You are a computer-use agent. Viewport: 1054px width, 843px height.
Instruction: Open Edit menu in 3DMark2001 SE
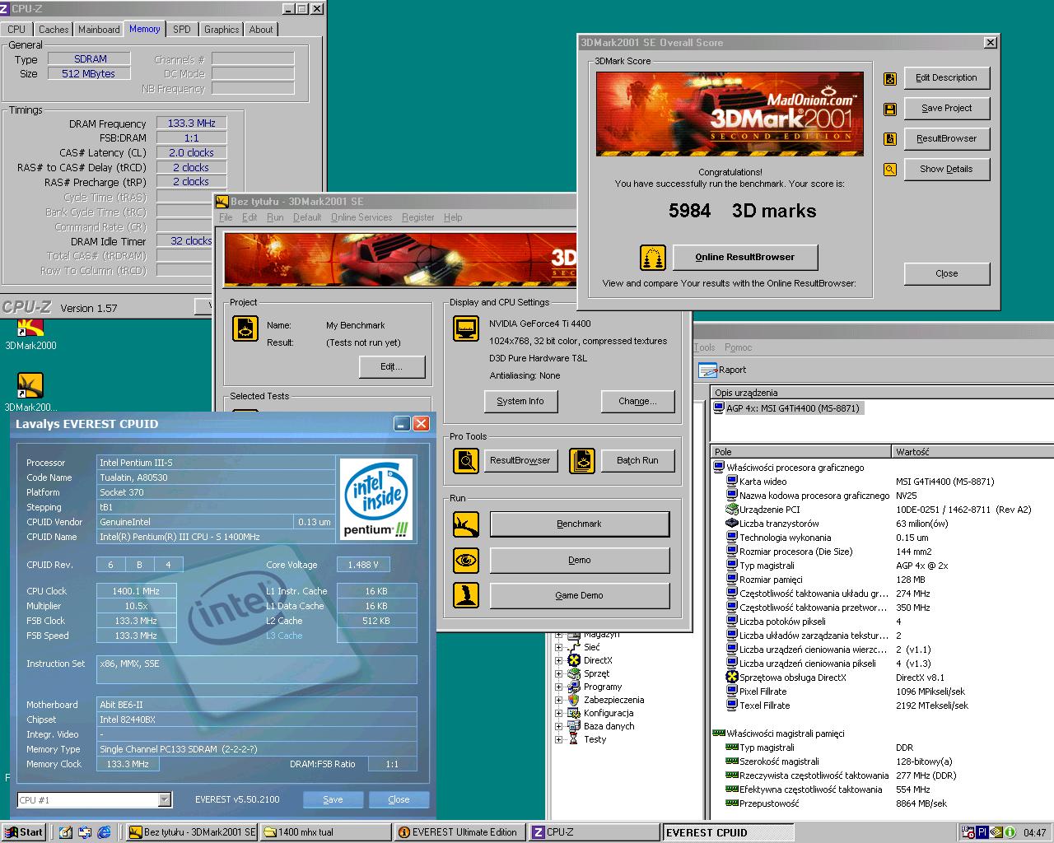tap(250, 217)
